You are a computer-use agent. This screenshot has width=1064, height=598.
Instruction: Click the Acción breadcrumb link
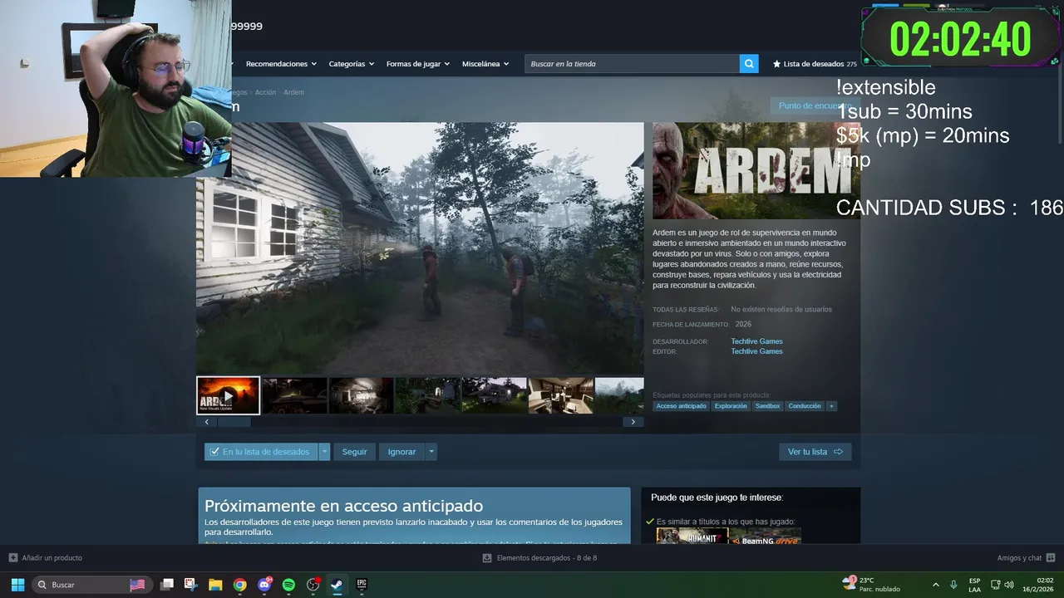pyautogui.click(x=265, y=92)
